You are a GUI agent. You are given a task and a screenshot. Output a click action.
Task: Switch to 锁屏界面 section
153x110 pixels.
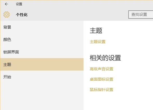[x=42, y=52]
